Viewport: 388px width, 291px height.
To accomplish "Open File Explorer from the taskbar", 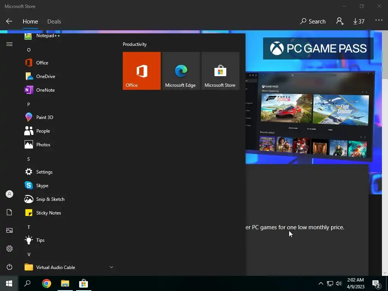I will [65, 283].
